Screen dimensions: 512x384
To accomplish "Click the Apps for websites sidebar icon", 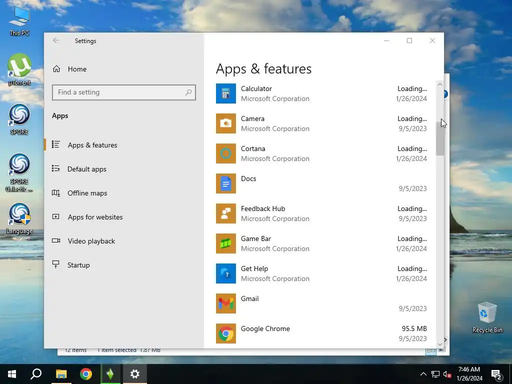I will click(56, 217).
